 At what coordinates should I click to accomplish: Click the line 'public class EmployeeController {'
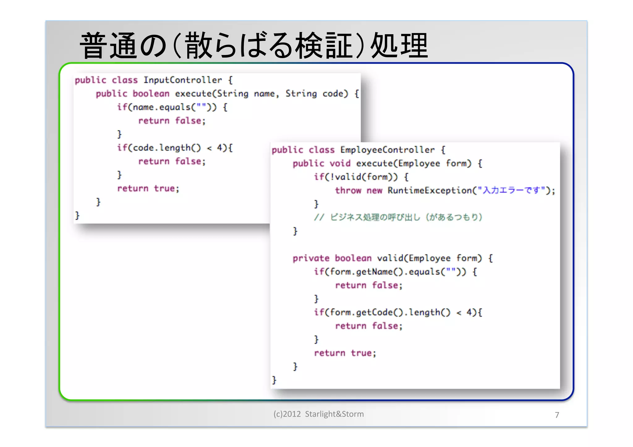pos(359,150)
